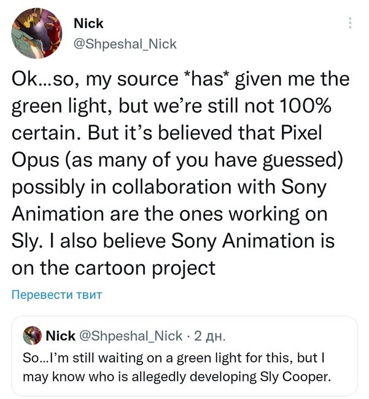Open the three-dot more options menu

coord(350,23)
